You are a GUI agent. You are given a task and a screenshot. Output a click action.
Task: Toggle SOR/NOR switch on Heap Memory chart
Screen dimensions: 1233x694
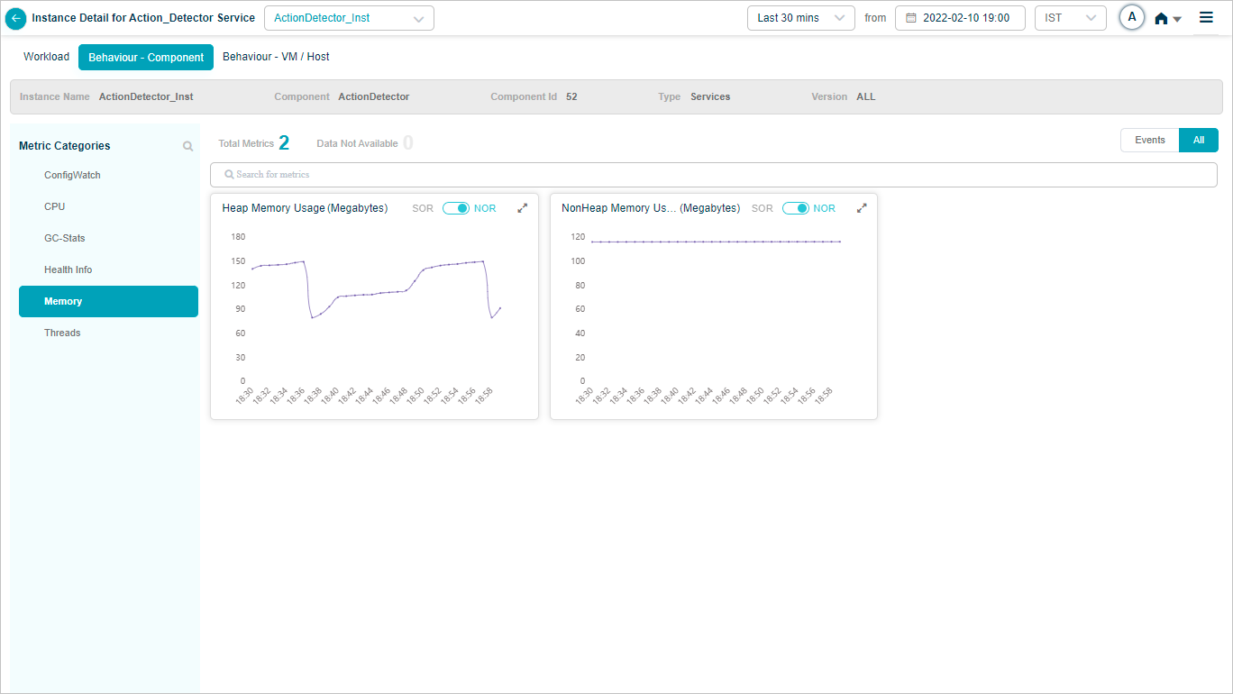pos(455,208)
